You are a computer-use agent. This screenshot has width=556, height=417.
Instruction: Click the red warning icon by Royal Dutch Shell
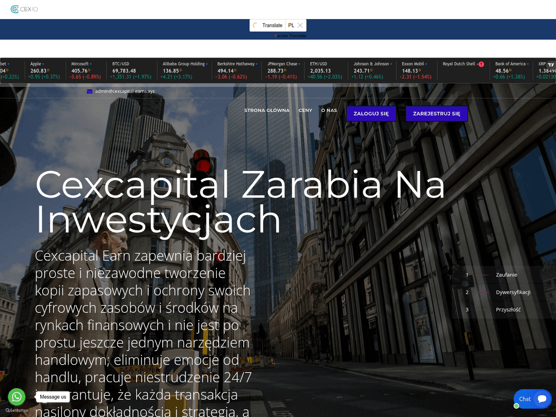point(481,64)
